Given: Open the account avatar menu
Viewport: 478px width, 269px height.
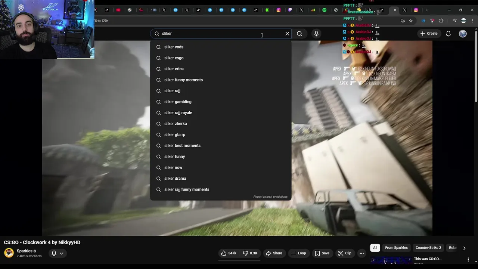Looking at the screenshot, I should 463,34.
